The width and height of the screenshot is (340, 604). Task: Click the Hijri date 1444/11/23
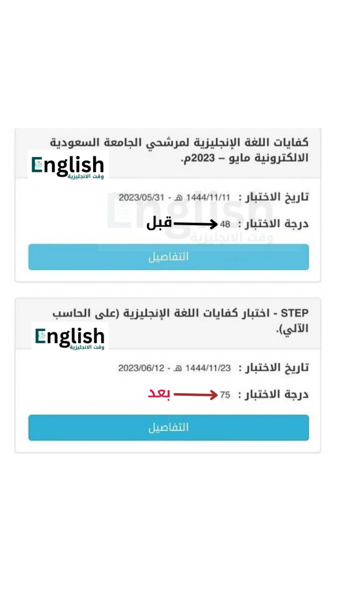208,368
